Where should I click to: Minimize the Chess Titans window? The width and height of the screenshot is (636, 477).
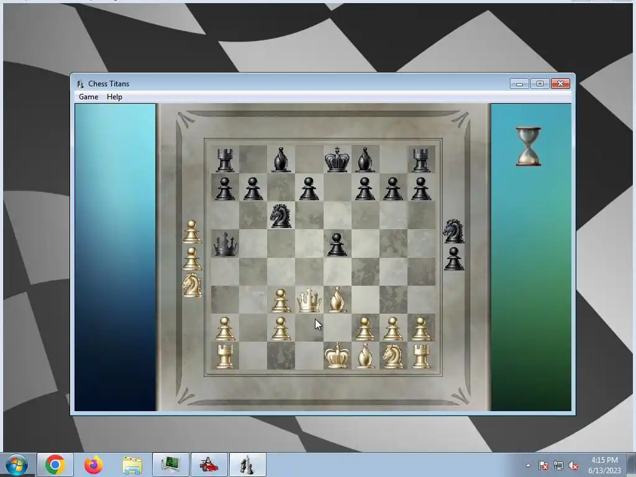520,84
